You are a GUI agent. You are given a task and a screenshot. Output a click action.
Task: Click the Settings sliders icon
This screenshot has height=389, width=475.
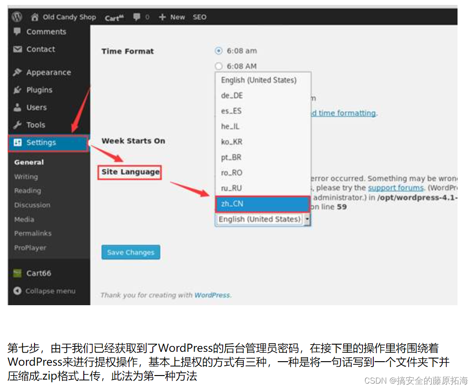pos(18,143)
